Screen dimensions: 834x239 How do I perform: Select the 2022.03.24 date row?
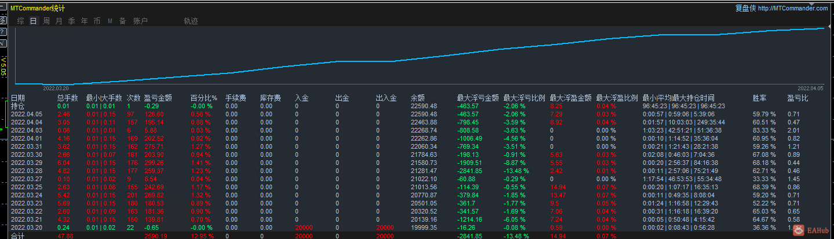click(x=26, y=195)
